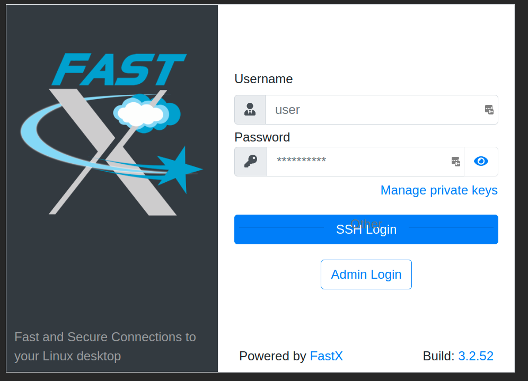Click the Password label
528x381 pixels.
point(262,137)
